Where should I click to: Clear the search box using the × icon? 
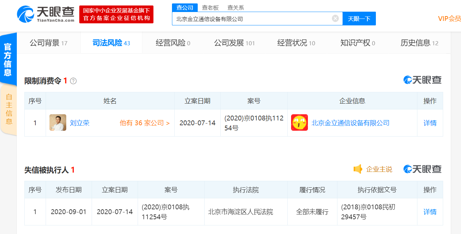click(x=335, y=18)
